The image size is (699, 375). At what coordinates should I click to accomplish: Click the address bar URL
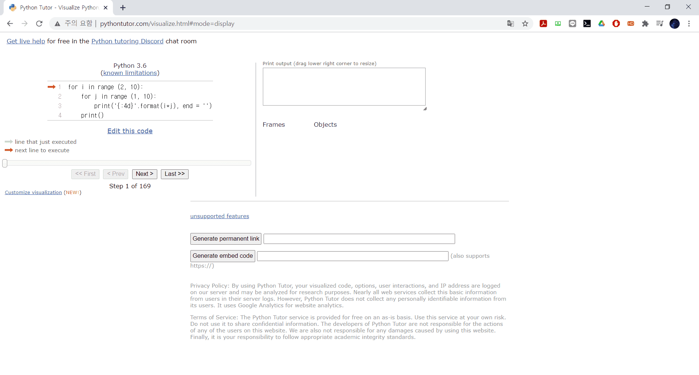click(167, 24)
